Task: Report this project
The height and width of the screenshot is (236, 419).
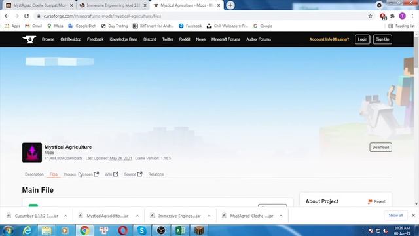Action: (x=376, y=201)
